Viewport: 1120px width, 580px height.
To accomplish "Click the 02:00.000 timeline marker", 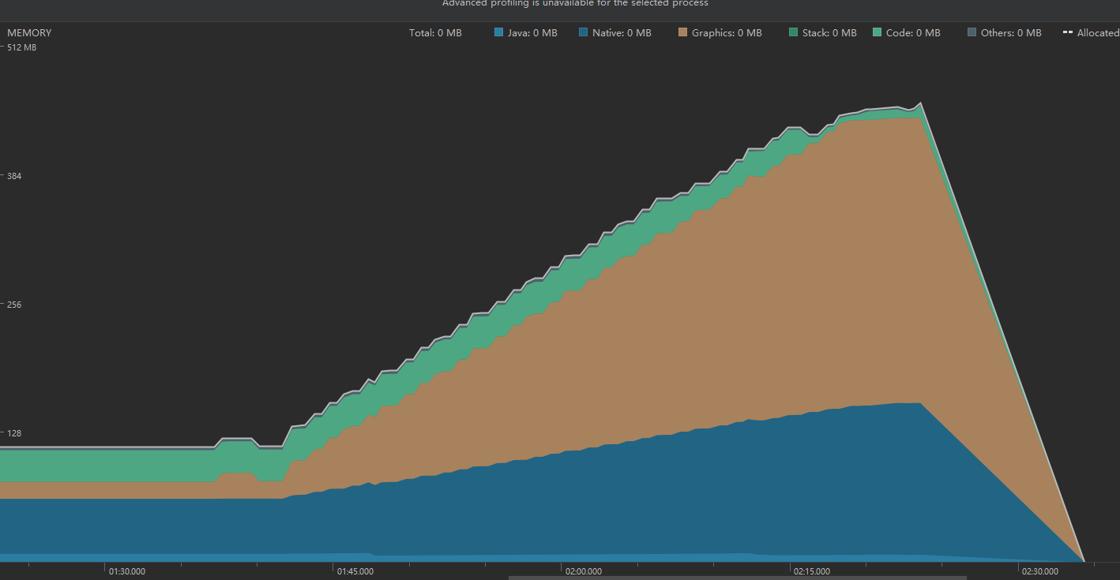I will coord(584,571).
